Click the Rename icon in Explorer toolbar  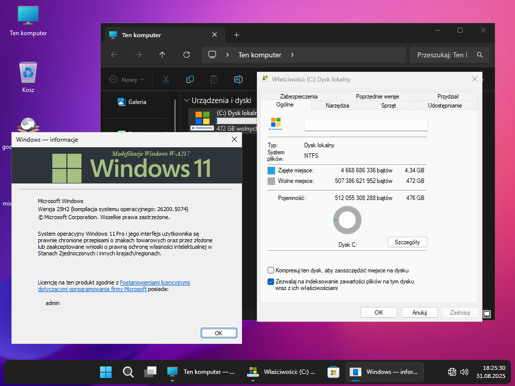238,79
